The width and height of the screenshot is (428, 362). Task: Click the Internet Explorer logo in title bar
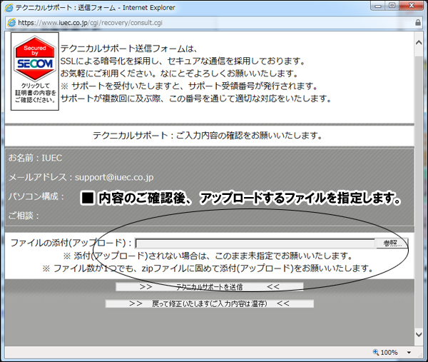point(9,8)
